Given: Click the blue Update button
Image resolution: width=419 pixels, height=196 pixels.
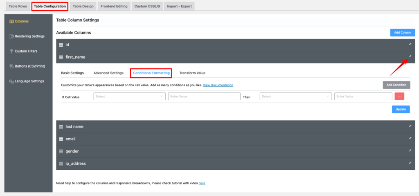Looking at the screenshot, I should (401, 109).
